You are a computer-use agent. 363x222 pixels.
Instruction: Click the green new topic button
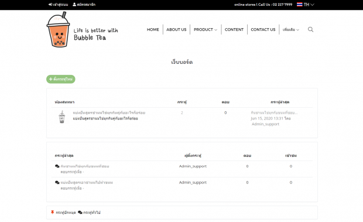tap(61, 79)
